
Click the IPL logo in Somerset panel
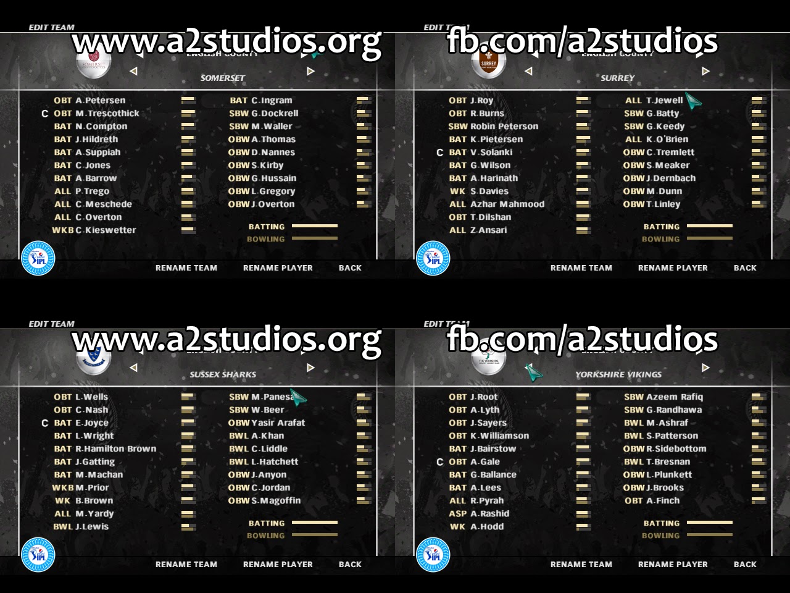point(38,258)
